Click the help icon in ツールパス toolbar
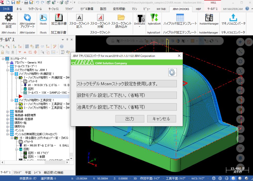This screenshot has height=181, width=253. pos(62,47)
